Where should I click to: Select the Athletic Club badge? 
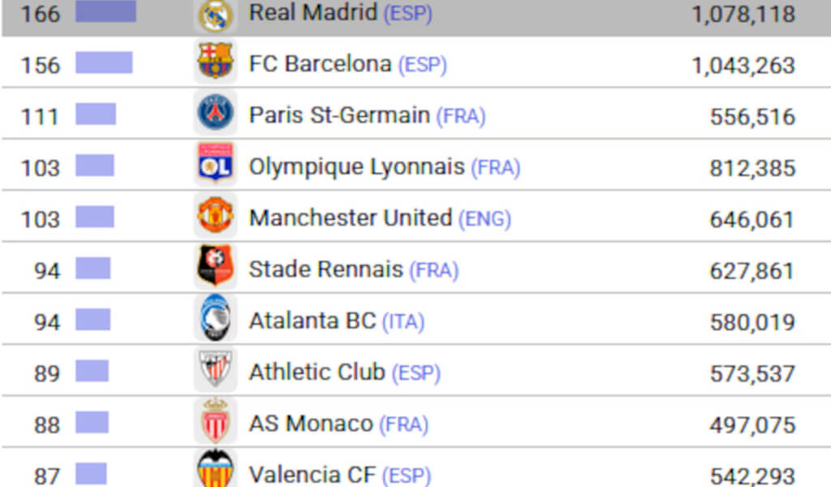pos(215,368)
